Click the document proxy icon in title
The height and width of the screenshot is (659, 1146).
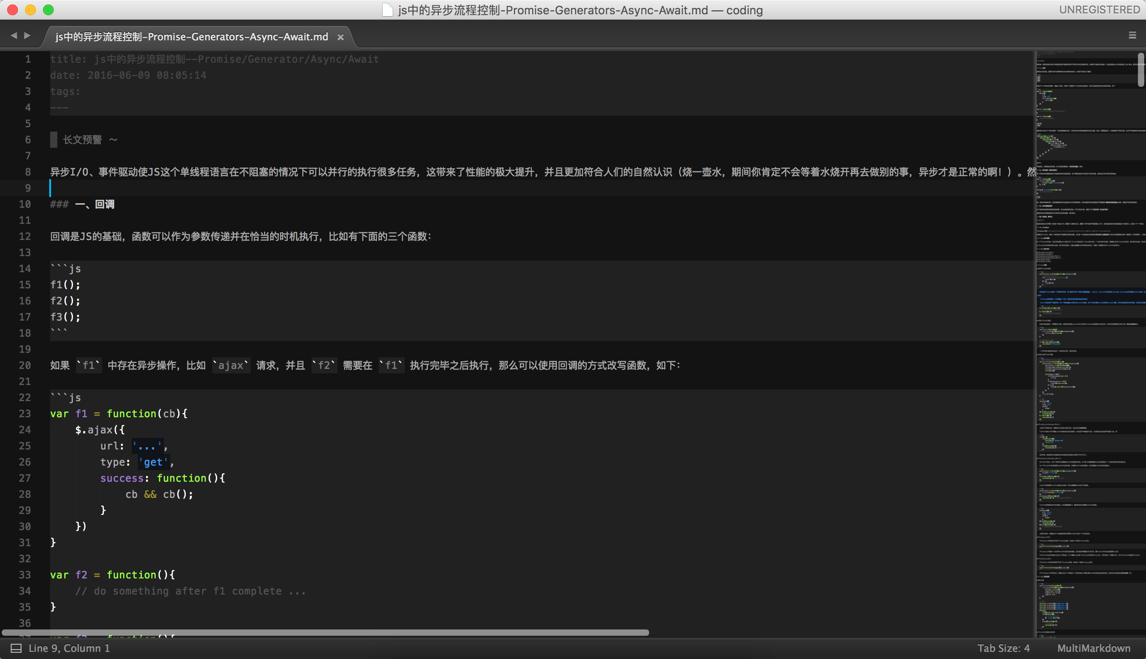click(387, 10)
